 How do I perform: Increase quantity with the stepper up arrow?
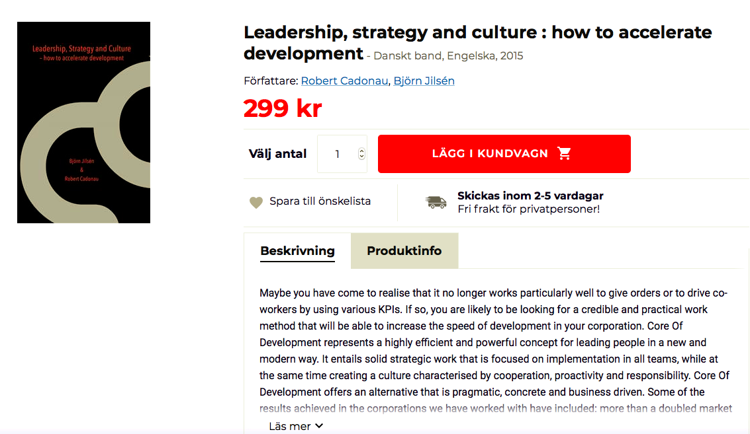click(x=361, y=151)
